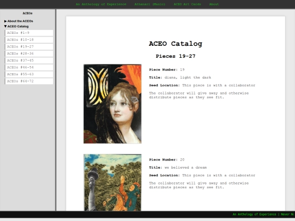Open An Anthology of Experience nav link
295x221 pixels.
coord(101,4)
